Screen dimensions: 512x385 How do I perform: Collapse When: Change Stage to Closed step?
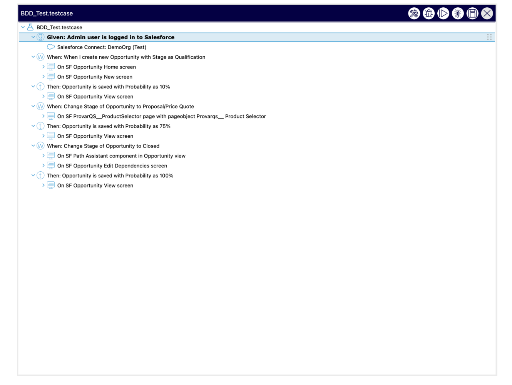click(33, 146)
